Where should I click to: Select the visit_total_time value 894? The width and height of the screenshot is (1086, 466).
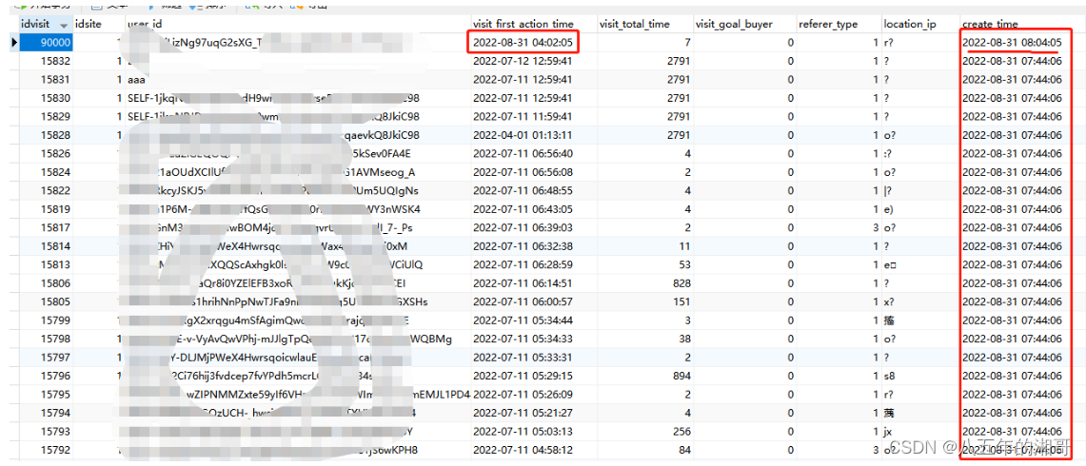pos(643,376)
